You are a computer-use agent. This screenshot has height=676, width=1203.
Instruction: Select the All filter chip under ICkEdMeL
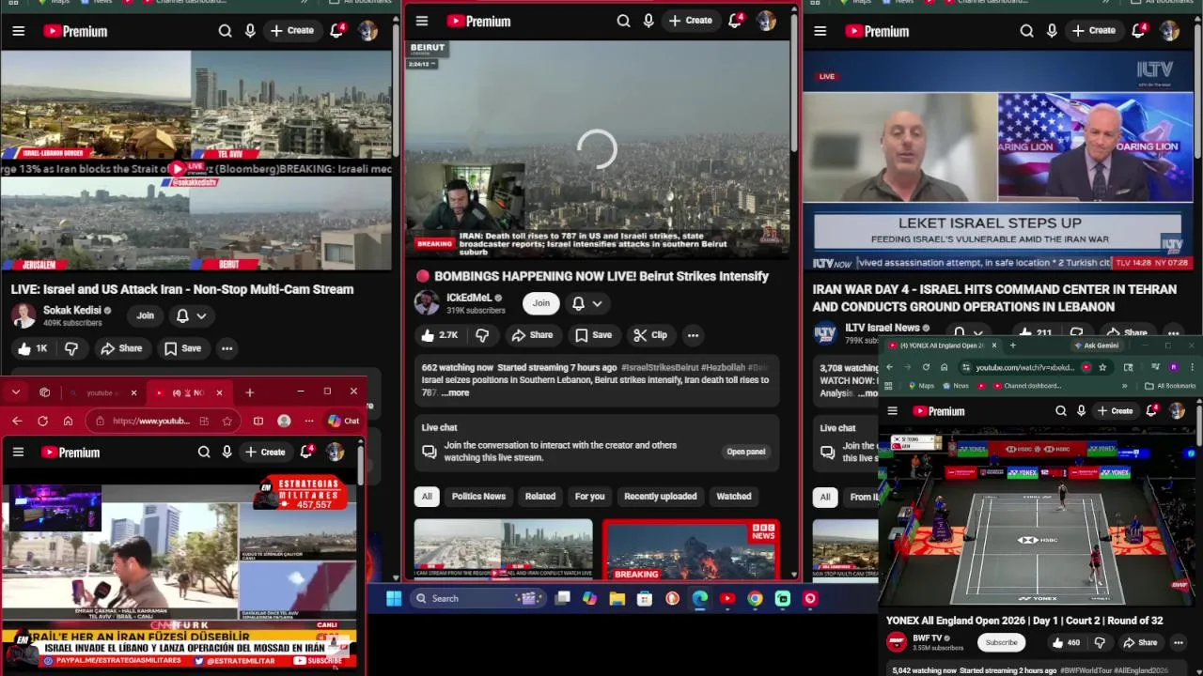coord(427,496)
